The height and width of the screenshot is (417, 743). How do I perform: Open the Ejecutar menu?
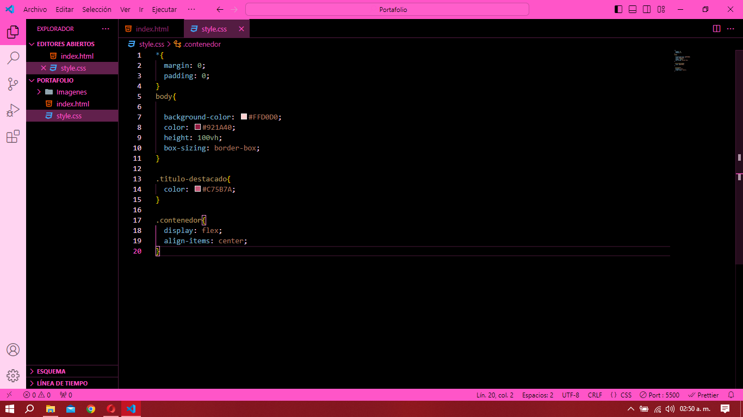pyautogui.click(x=164, y=9)
